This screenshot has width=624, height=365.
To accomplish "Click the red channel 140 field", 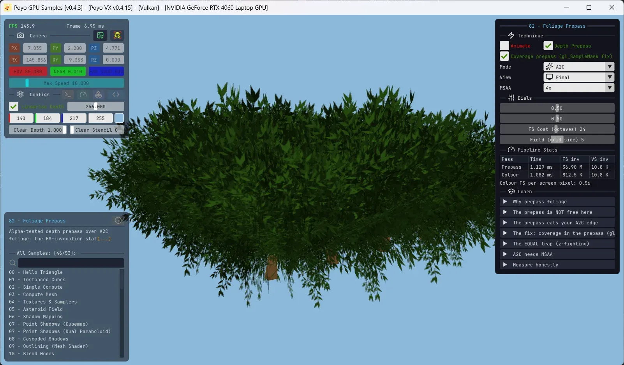I will click(21, 118).
